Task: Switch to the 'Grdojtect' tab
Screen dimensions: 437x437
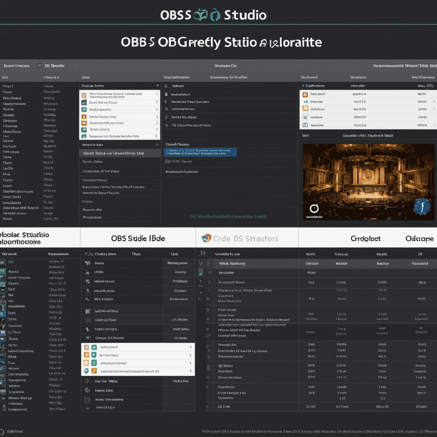Action: (x=366, y=238)
